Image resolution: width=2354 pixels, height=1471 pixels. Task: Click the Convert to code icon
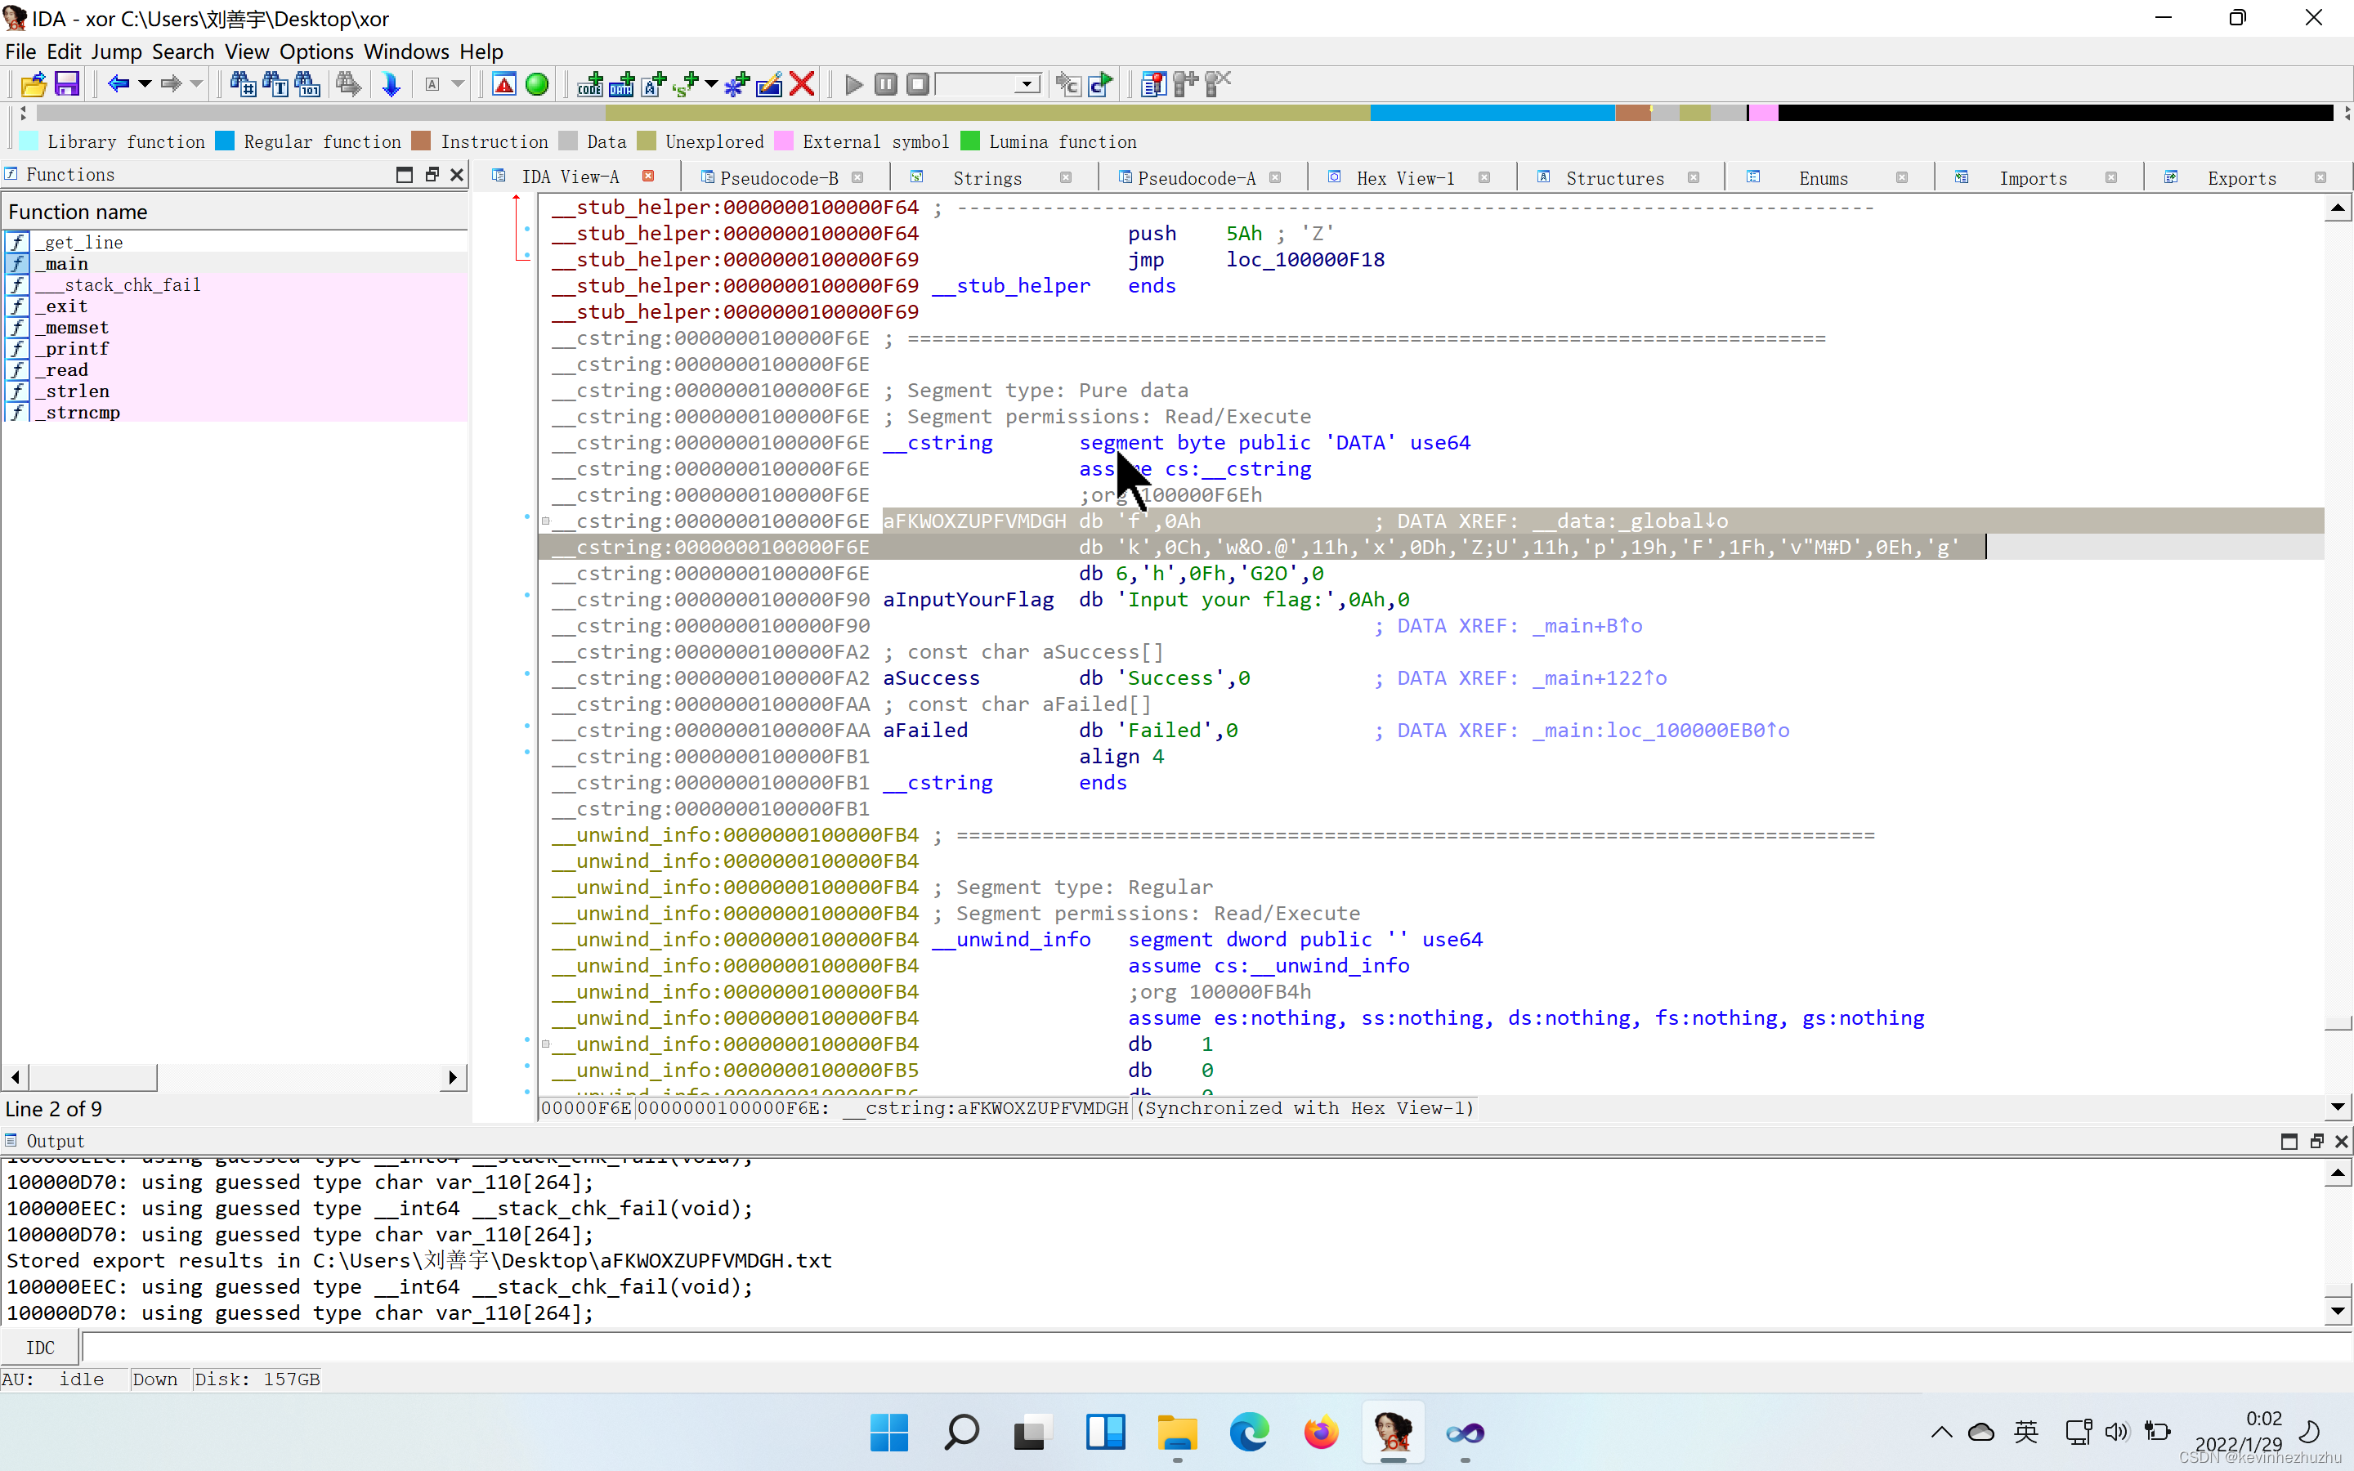click(x=589, y=85)
